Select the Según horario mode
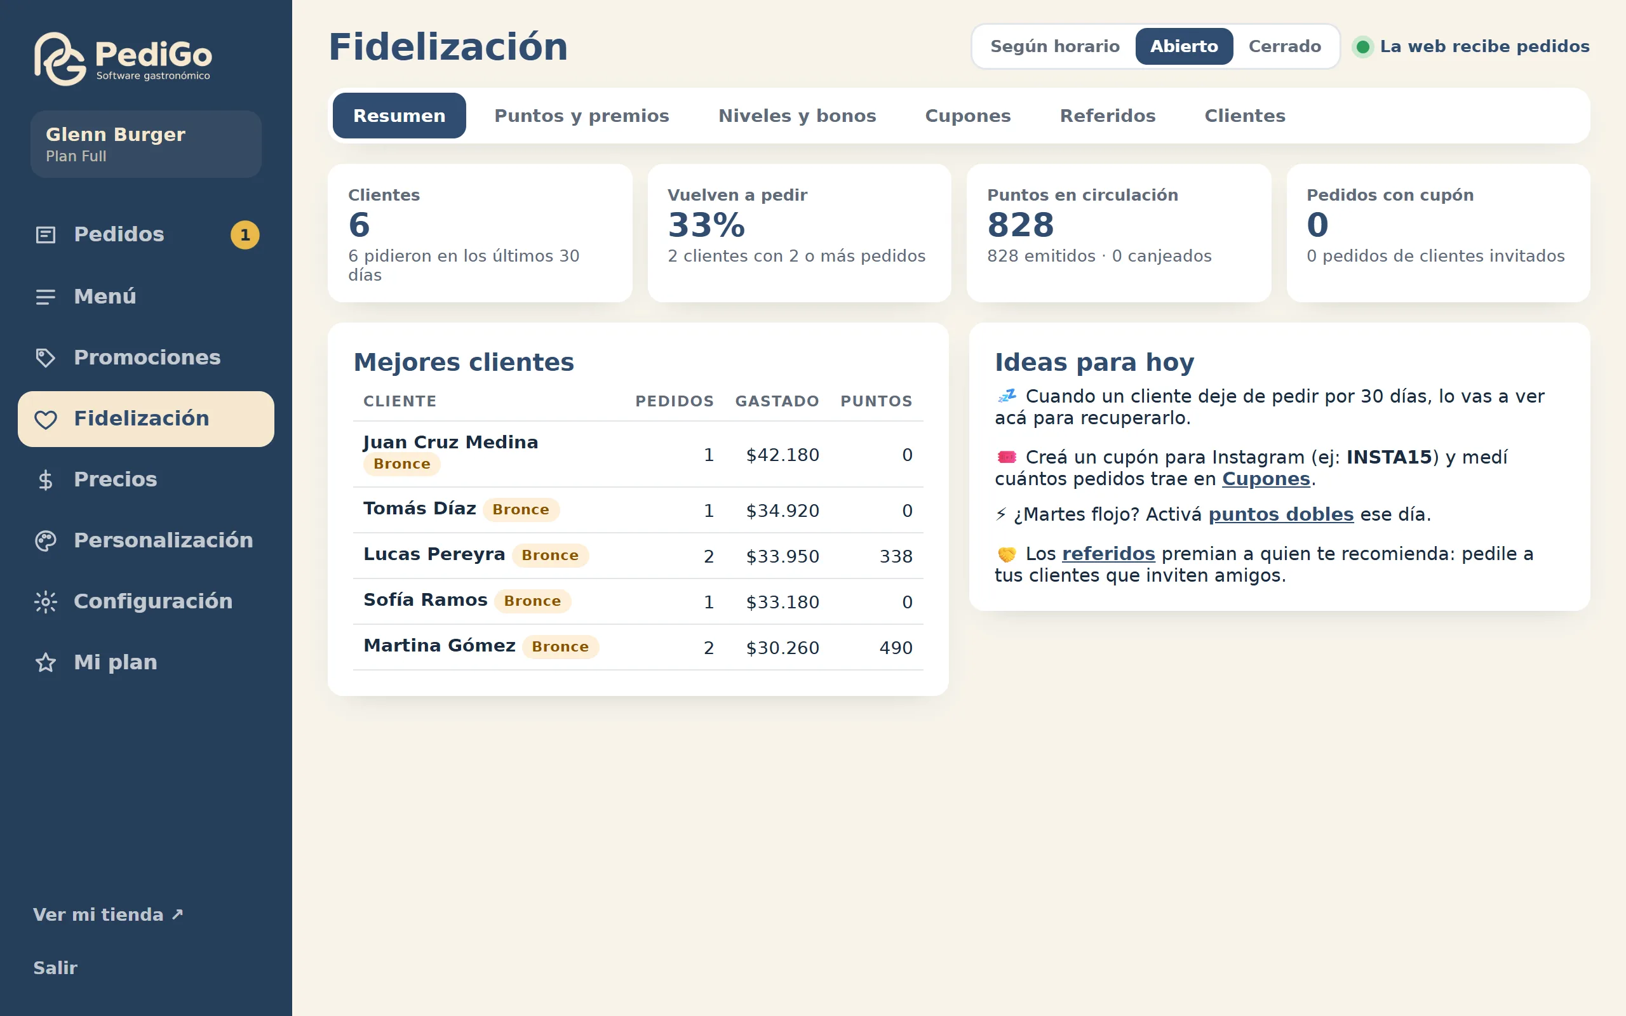 point(1055,46)
